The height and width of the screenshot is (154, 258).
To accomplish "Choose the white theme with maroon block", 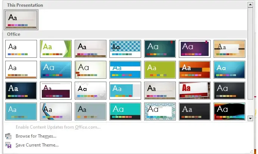I will [x=56, y=91].
